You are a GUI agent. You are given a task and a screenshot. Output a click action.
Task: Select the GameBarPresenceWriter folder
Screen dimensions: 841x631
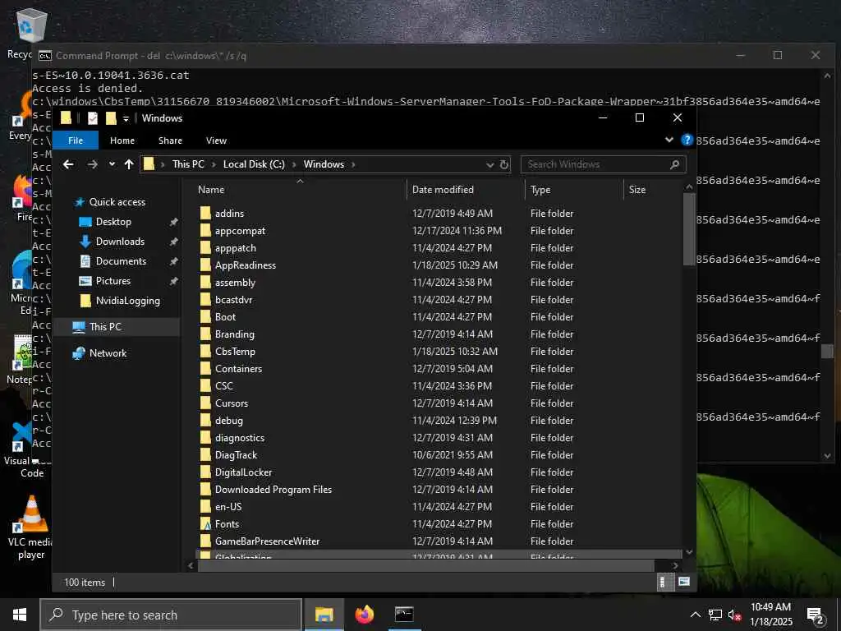pyautogui.click(x=267, y=541)
